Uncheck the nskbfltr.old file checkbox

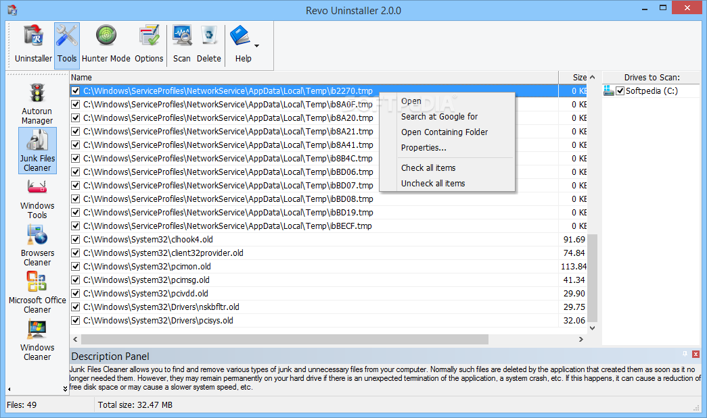pos(76,307)
